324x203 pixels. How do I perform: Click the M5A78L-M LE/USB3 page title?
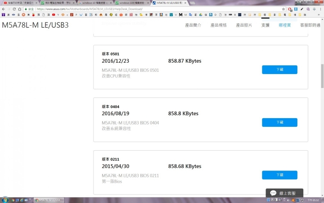pyautogui.click(x=35, y=25)
